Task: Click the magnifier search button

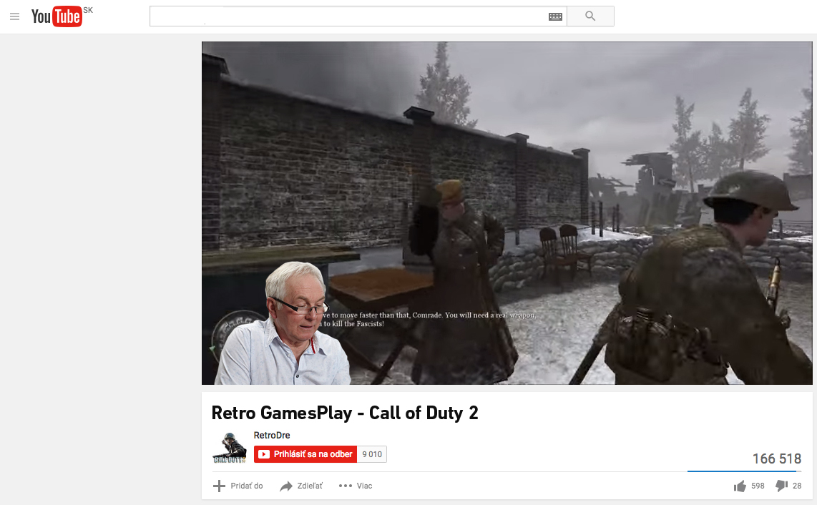Action: (x=590, y=16)
